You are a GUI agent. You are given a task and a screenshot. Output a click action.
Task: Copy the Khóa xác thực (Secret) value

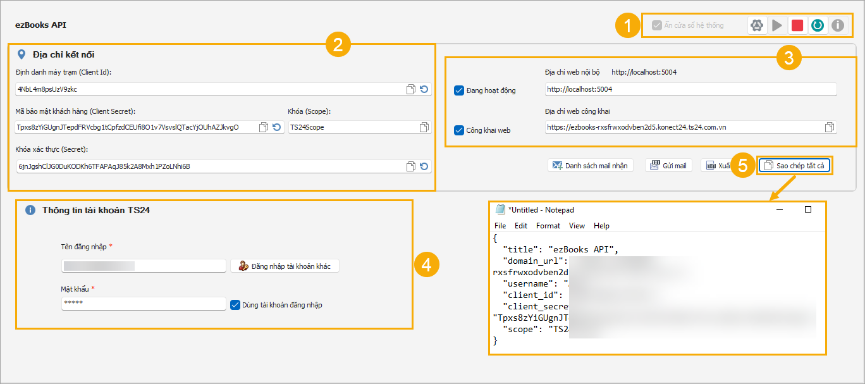pyautogui.click(x=411, y=166)
